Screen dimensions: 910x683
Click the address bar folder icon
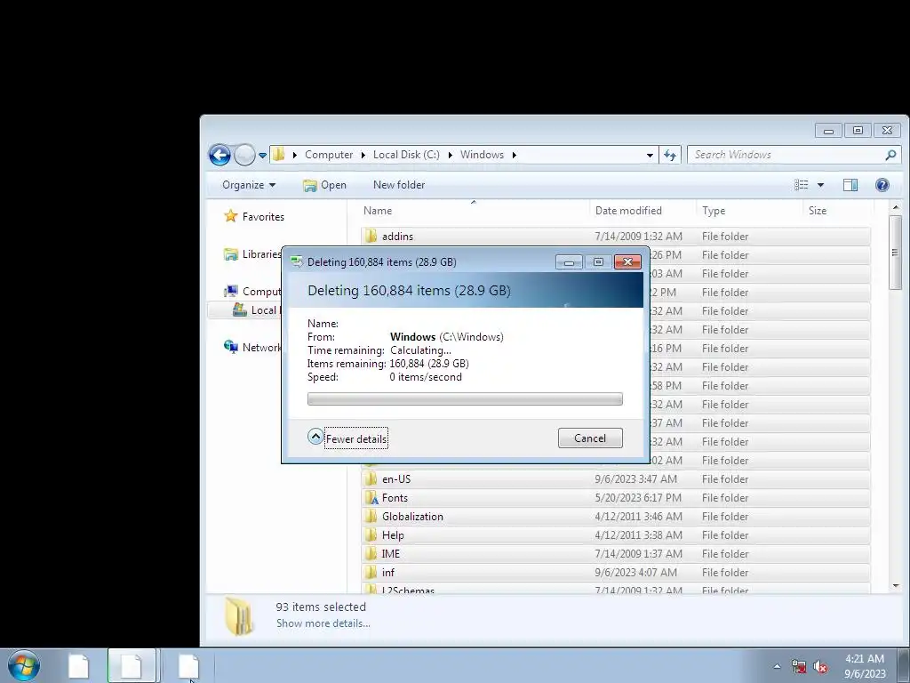click(x=279, y=155)
